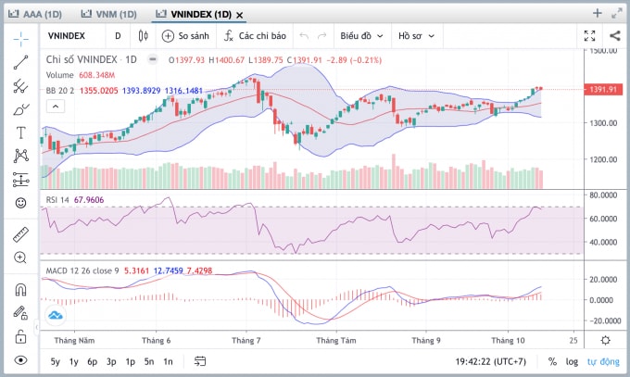Viewport: 630px width, 377px height.
Task: Select the crosshair cursor tool
Action: point(21,39)
